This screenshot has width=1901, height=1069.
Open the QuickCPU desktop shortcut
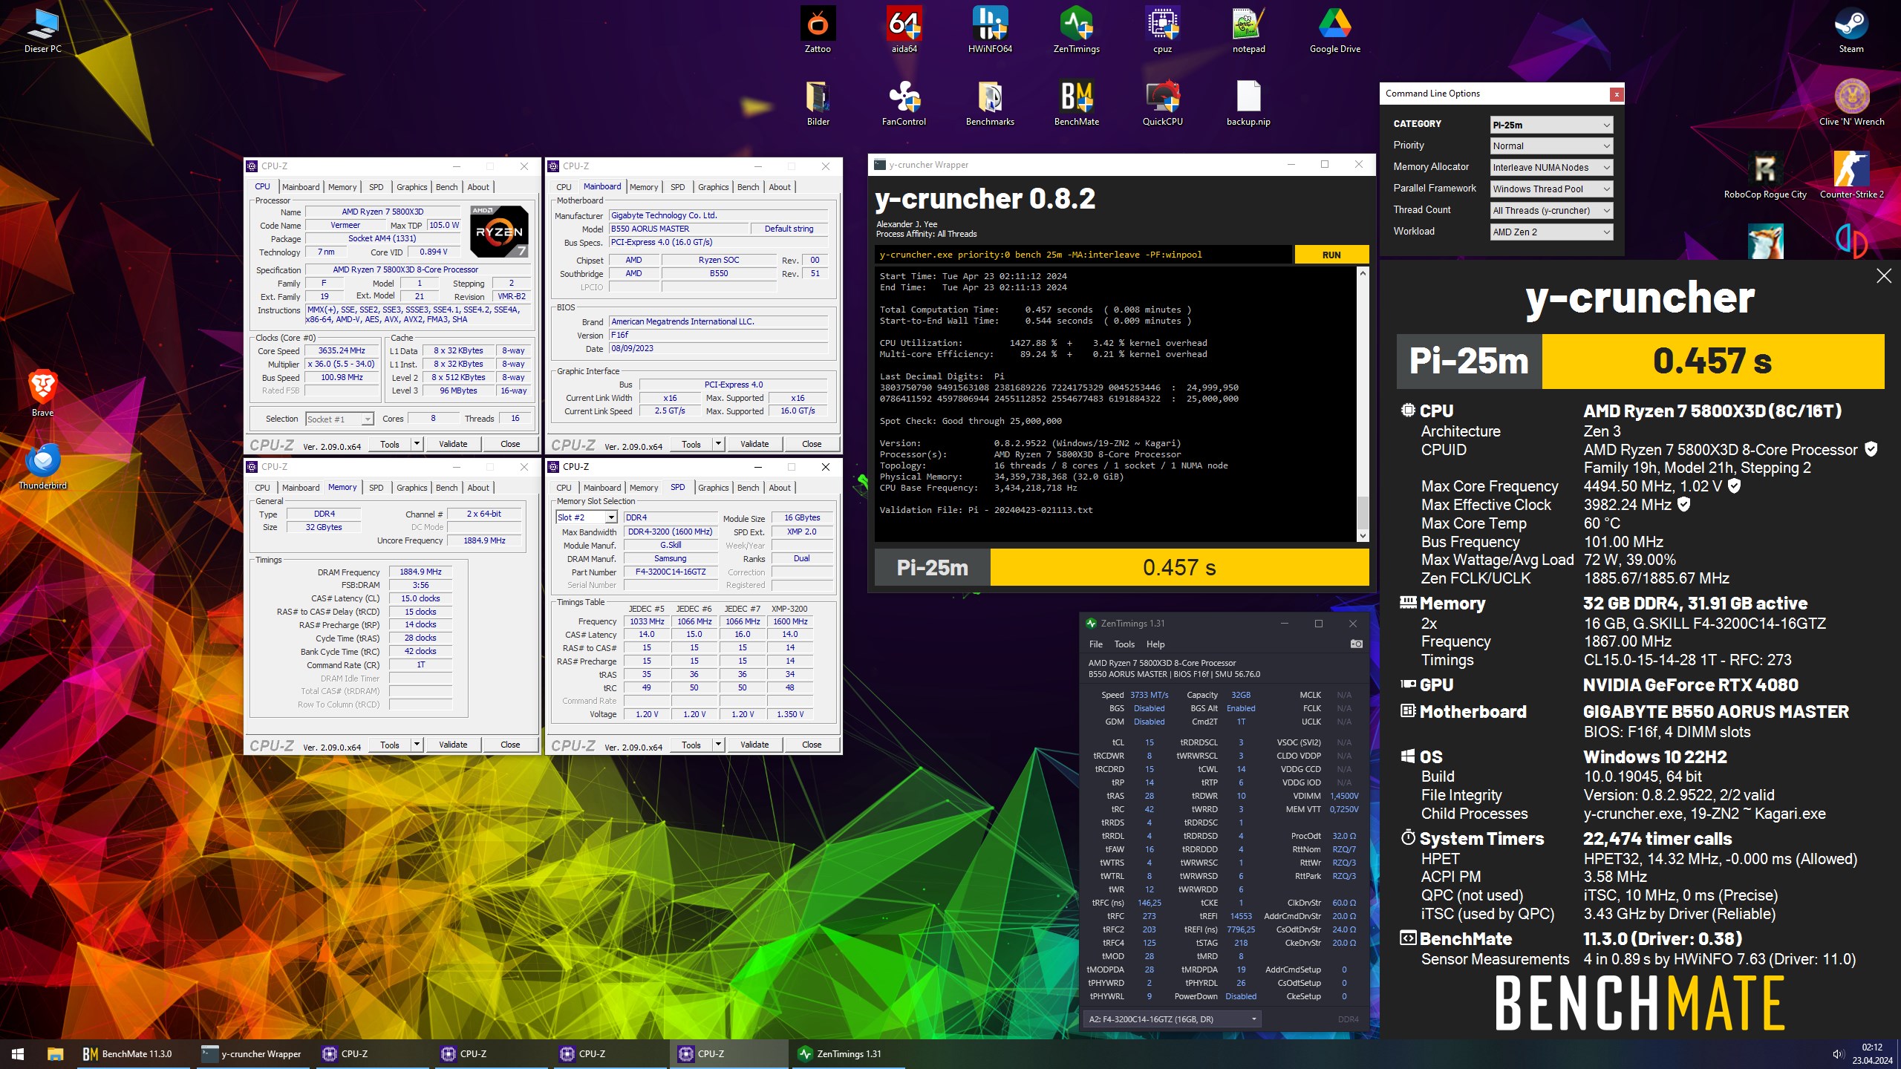[x=1162, y=102]
